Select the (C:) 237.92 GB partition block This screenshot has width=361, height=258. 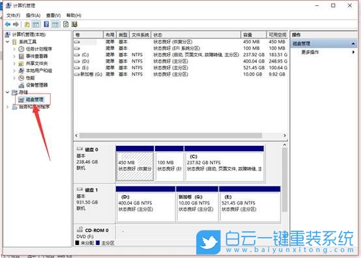pyautogui.click(x=224, y=163)
